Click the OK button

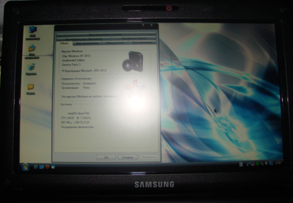click(106, 157)
